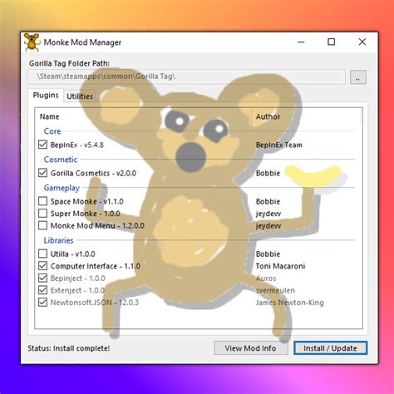The height and width of the screenshot is (394, 394).
Task: Click the 'Auros' author cell
Action: pyautogui.click(x=266, y=278)
